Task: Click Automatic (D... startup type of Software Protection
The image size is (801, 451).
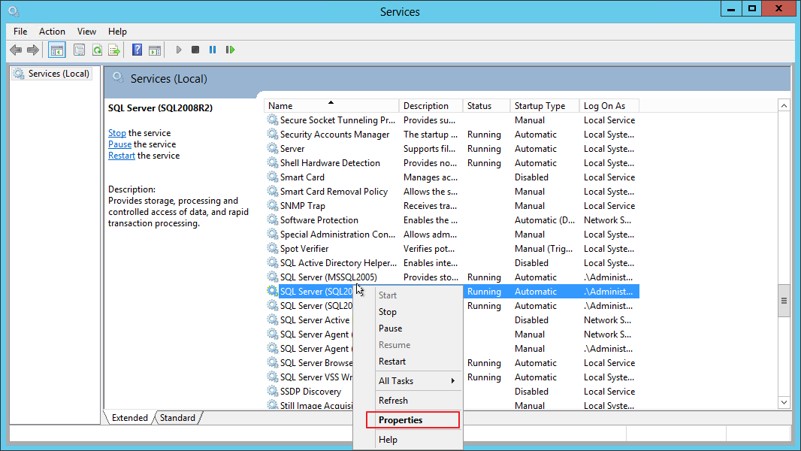Action: [x=545, y=220]
